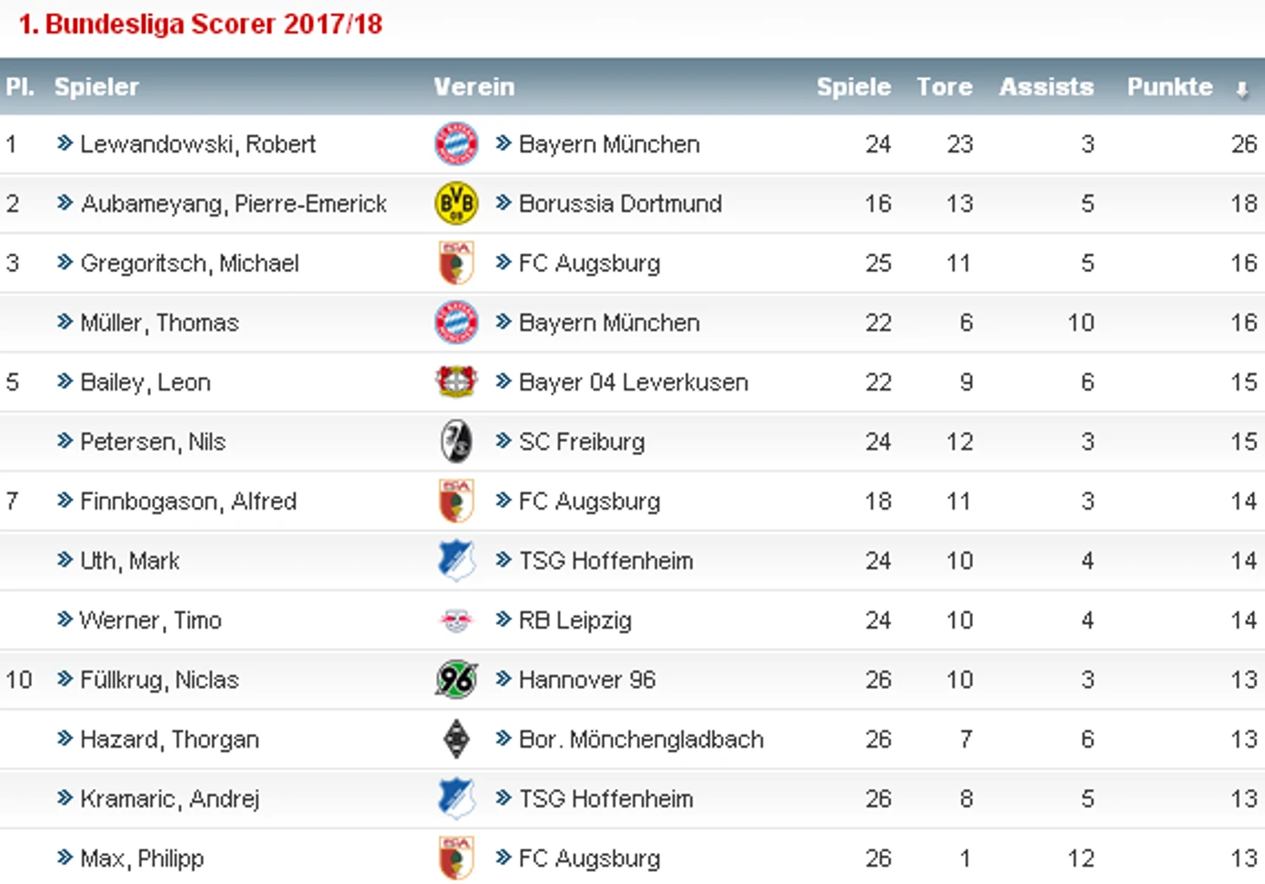The height and width of the screenshot is (884, 1265).
Task: Click the Mönchengladbach diamond crest
Action: (x=456, y=739)
